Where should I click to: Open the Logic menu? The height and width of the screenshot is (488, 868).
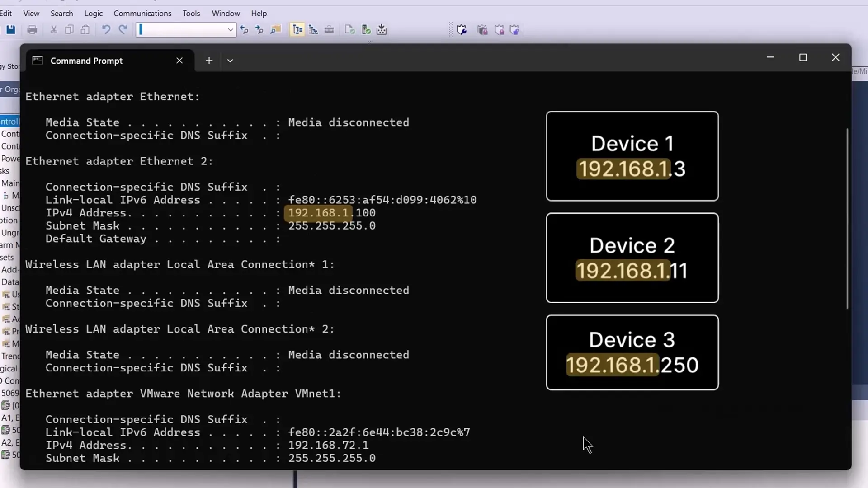click(x=94, y=14)
